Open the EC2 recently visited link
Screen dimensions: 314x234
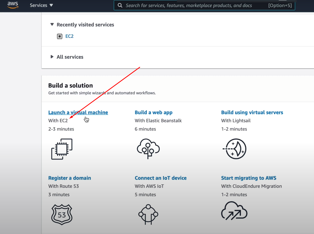(x=69, y=36)
